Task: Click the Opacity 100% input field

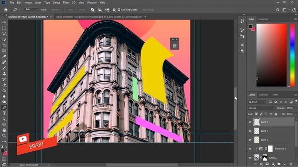Action: pos(290,108)
